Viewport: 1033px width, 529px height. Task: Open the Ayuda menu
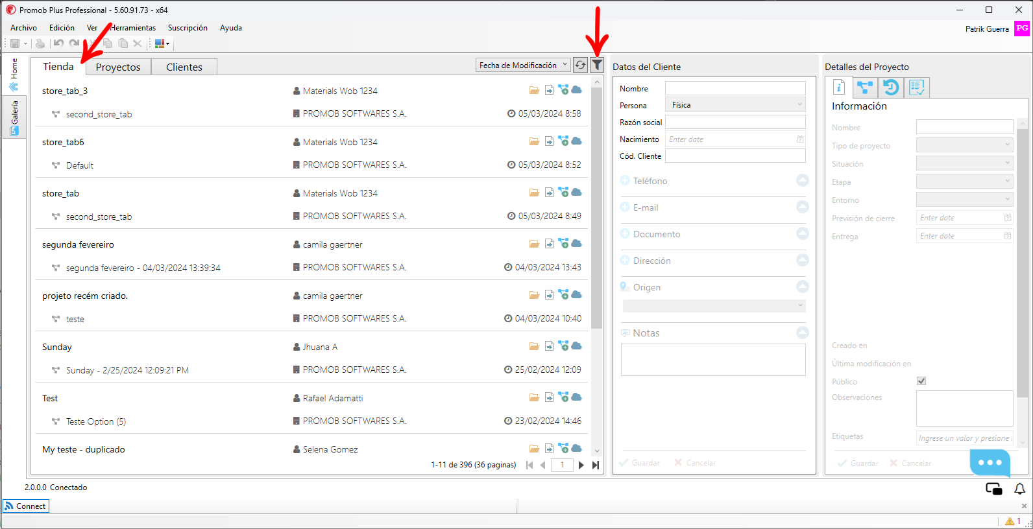tap(231, 28)
